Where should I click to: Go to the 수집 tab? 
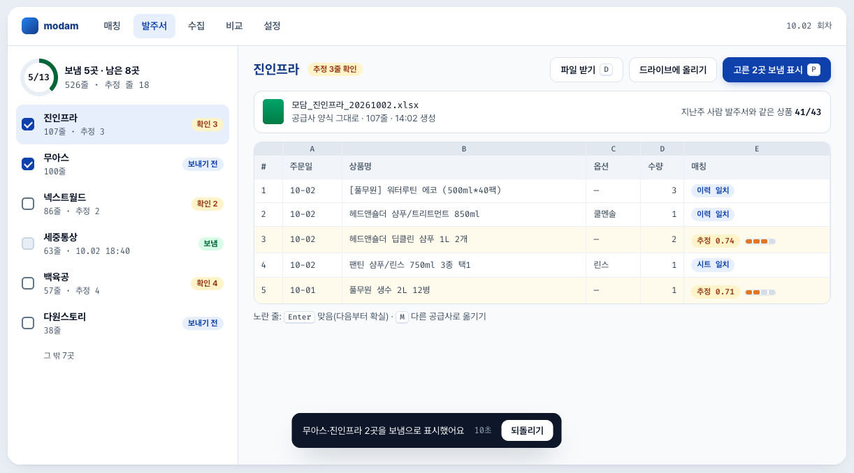(x=196, y=26)
